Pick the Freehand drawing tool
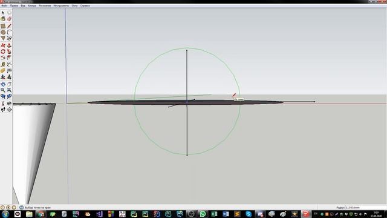Screen dimensions: 387x218 pos(9,38)
